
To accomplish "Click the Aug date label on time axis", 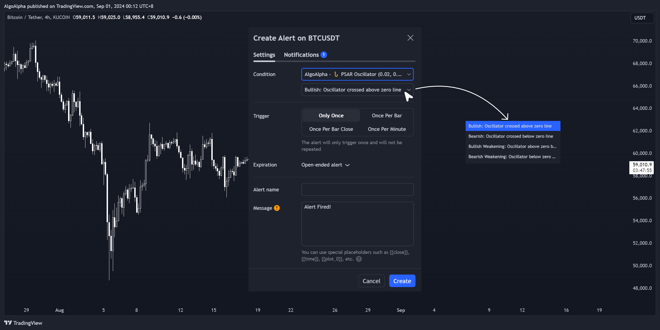I will (x=59, y=310).
